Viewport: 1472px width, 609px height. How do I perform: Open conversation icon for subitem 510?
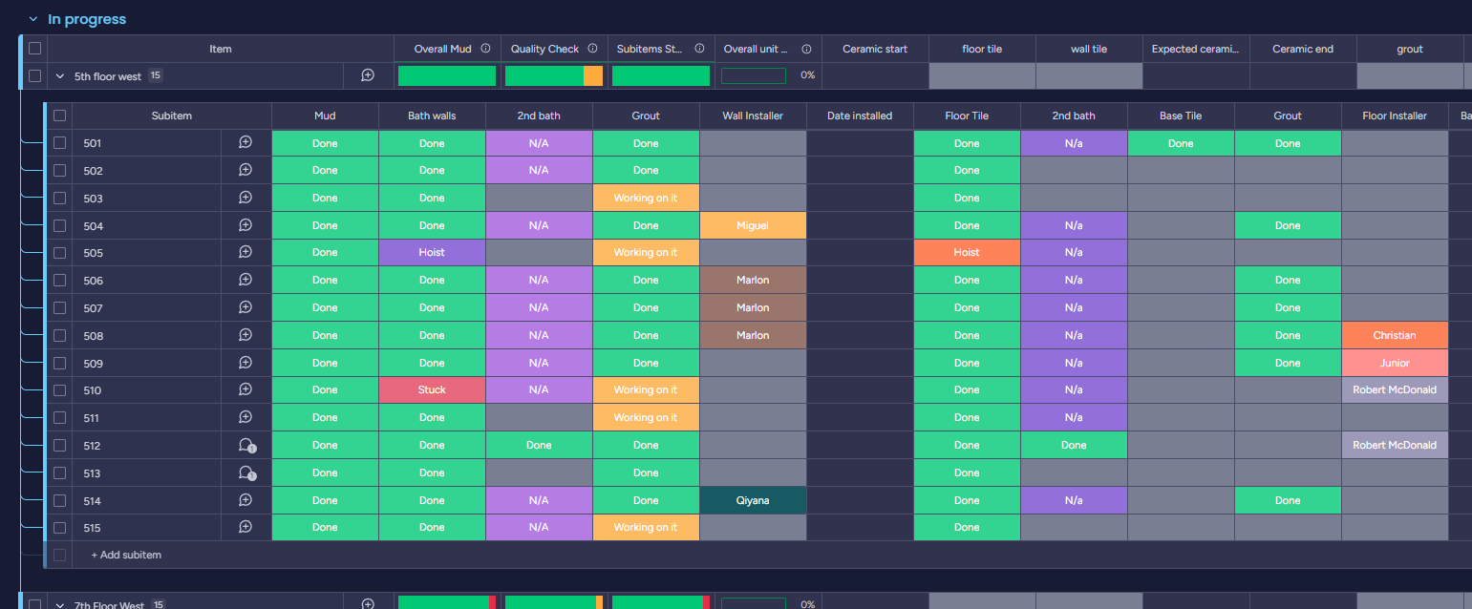(x=245, y=390)
